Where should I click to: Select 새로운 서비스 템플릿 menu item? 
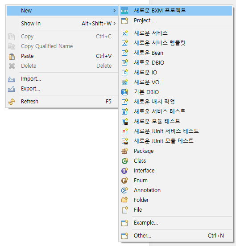click(176, 43)
